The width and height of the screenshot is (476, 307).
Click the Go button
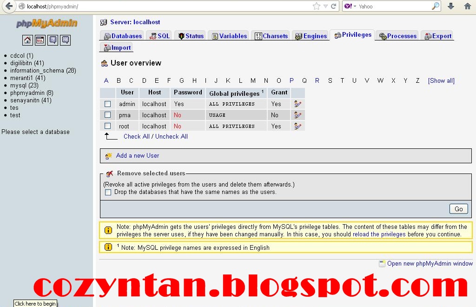pos(458,209)
